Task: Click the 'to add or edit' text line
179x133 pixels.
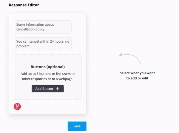Action: point(137,78)
